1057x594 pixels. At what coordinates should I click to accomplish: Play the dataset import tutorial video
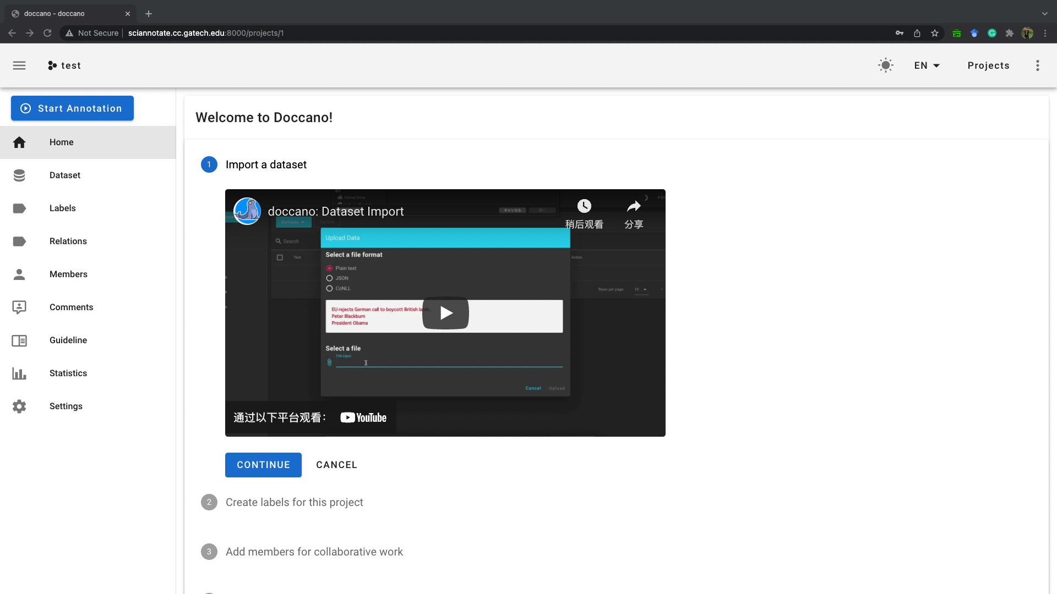(445, 312)
